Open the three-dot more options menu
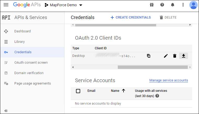The width and height of the screenshot is (199, 114). [x=183, y=5]
